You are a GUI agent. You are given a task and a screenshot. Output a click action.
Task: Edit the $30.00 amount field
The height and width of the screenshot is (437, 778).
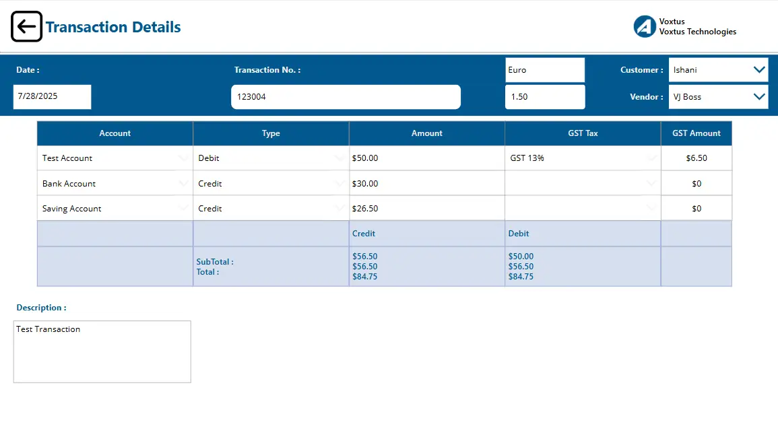coord(426,184)
